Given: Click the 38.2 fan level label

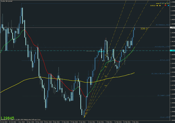Looking at the screenshot, I should [x=106, y=67].
